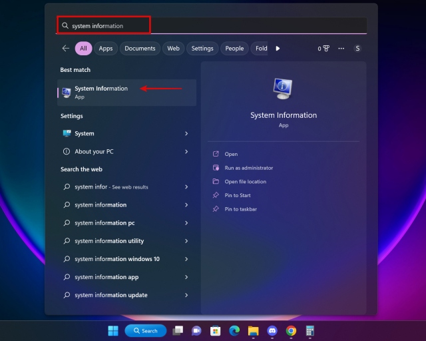
Task: Click the Pin to Start pin icon
Action: pos(216,195)
